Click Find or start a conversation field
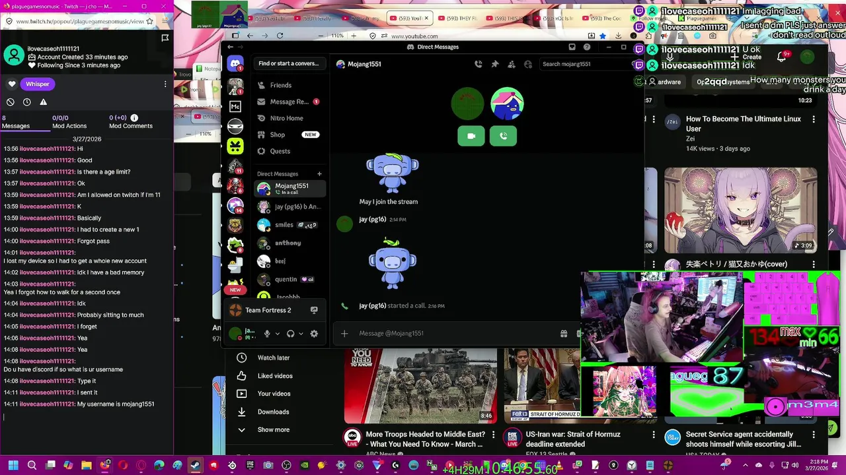Image resolution: width=846 pixels, height=475 pixels. pos(289,63)
